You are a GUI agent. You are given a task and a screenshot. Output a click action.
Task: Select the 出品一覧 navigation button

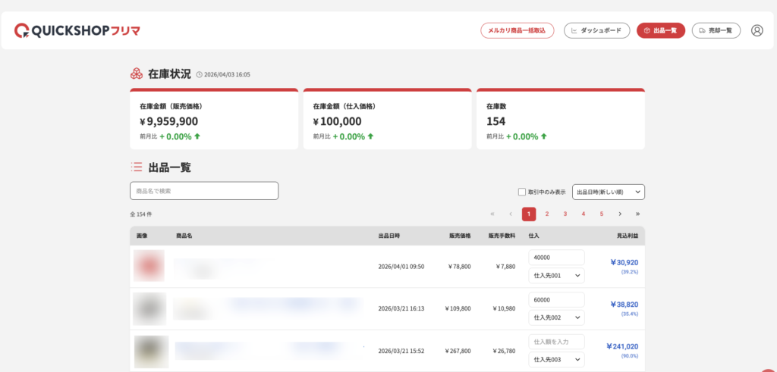660,30
